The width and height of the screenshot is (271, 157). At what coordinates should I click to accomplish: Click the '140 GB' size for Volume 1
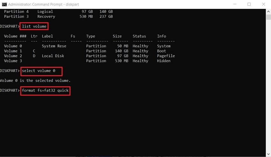click(122, 51)
